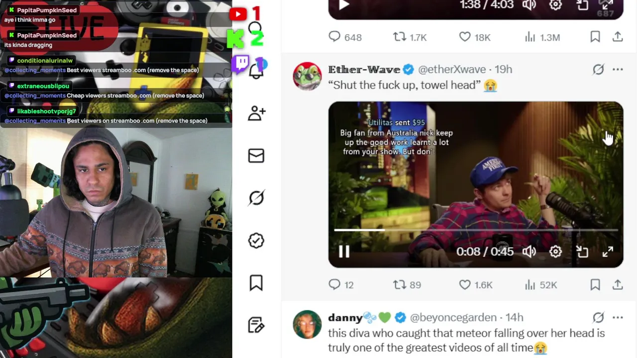Mute the volume on the playing video
637x358 pixels.
pos(529,252)
